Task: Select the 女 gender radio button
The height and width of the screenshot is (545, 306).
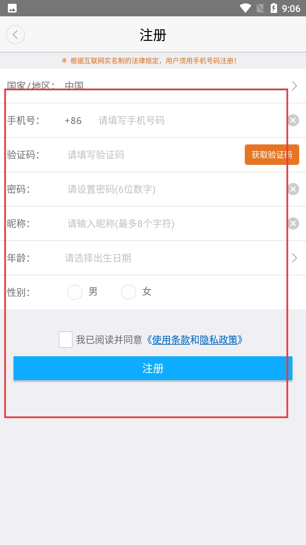Action: click(129, 292)
